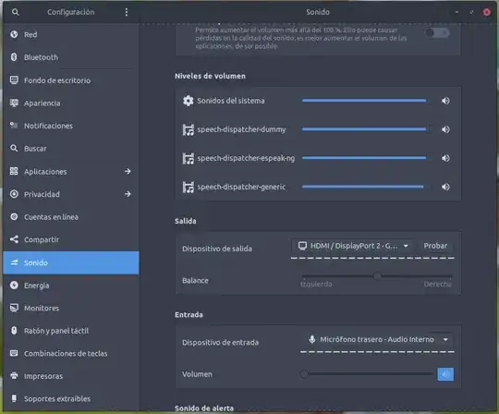Open Dispositivo de entrada dropdown
499x414 pixels.
coord(377,340)
